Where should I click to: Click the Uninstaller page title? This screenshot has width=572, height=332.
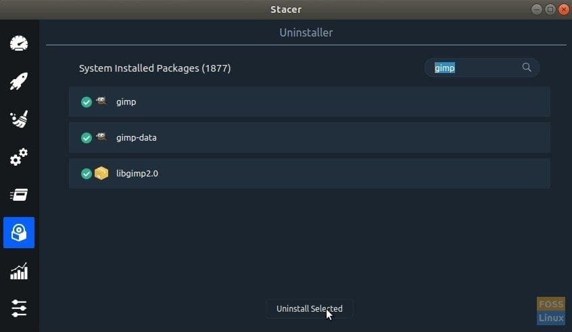point(306,32)
